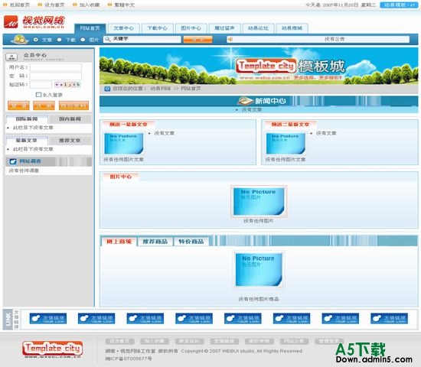Click the 没有公告 announcement text
Image resolution: width=421 pixels, height=367 pixels.
coord(335,39)
